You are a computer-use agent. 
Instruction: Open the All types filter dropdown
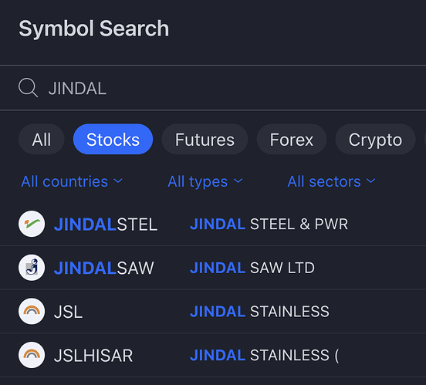click(205, 181)
